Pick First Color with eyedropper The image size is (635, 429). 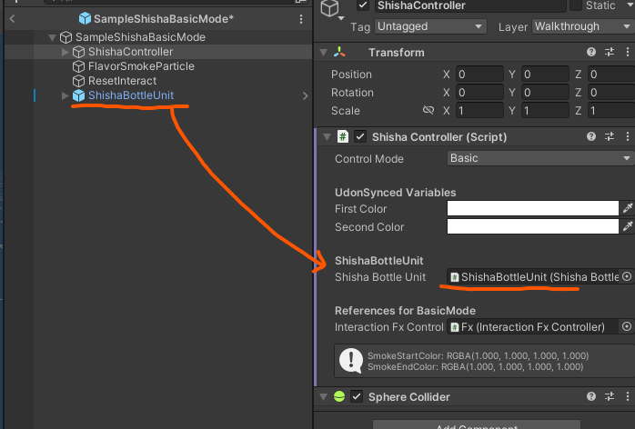tap(628, 208)
